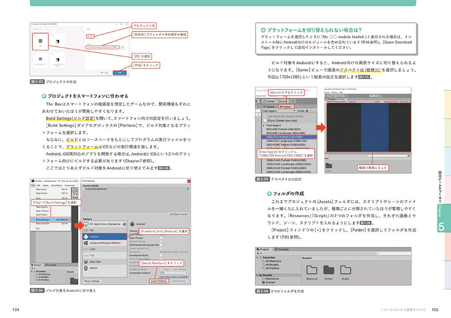Choose Save Project from the File menu
The width and height of the screenshot is (451, 318).
point(51,215)
